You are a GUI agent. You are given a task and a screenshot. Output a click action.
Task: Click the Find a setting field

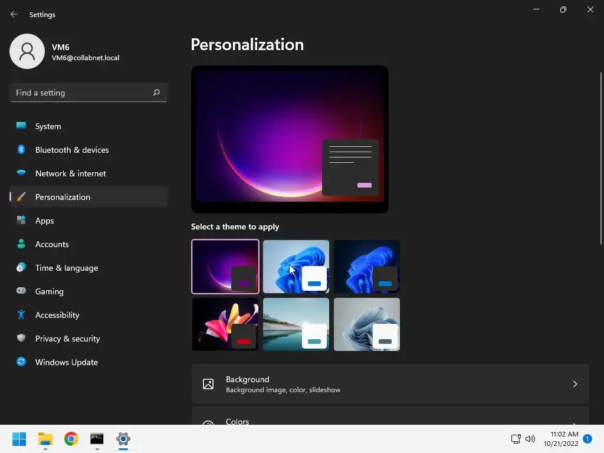pos(88,93)
